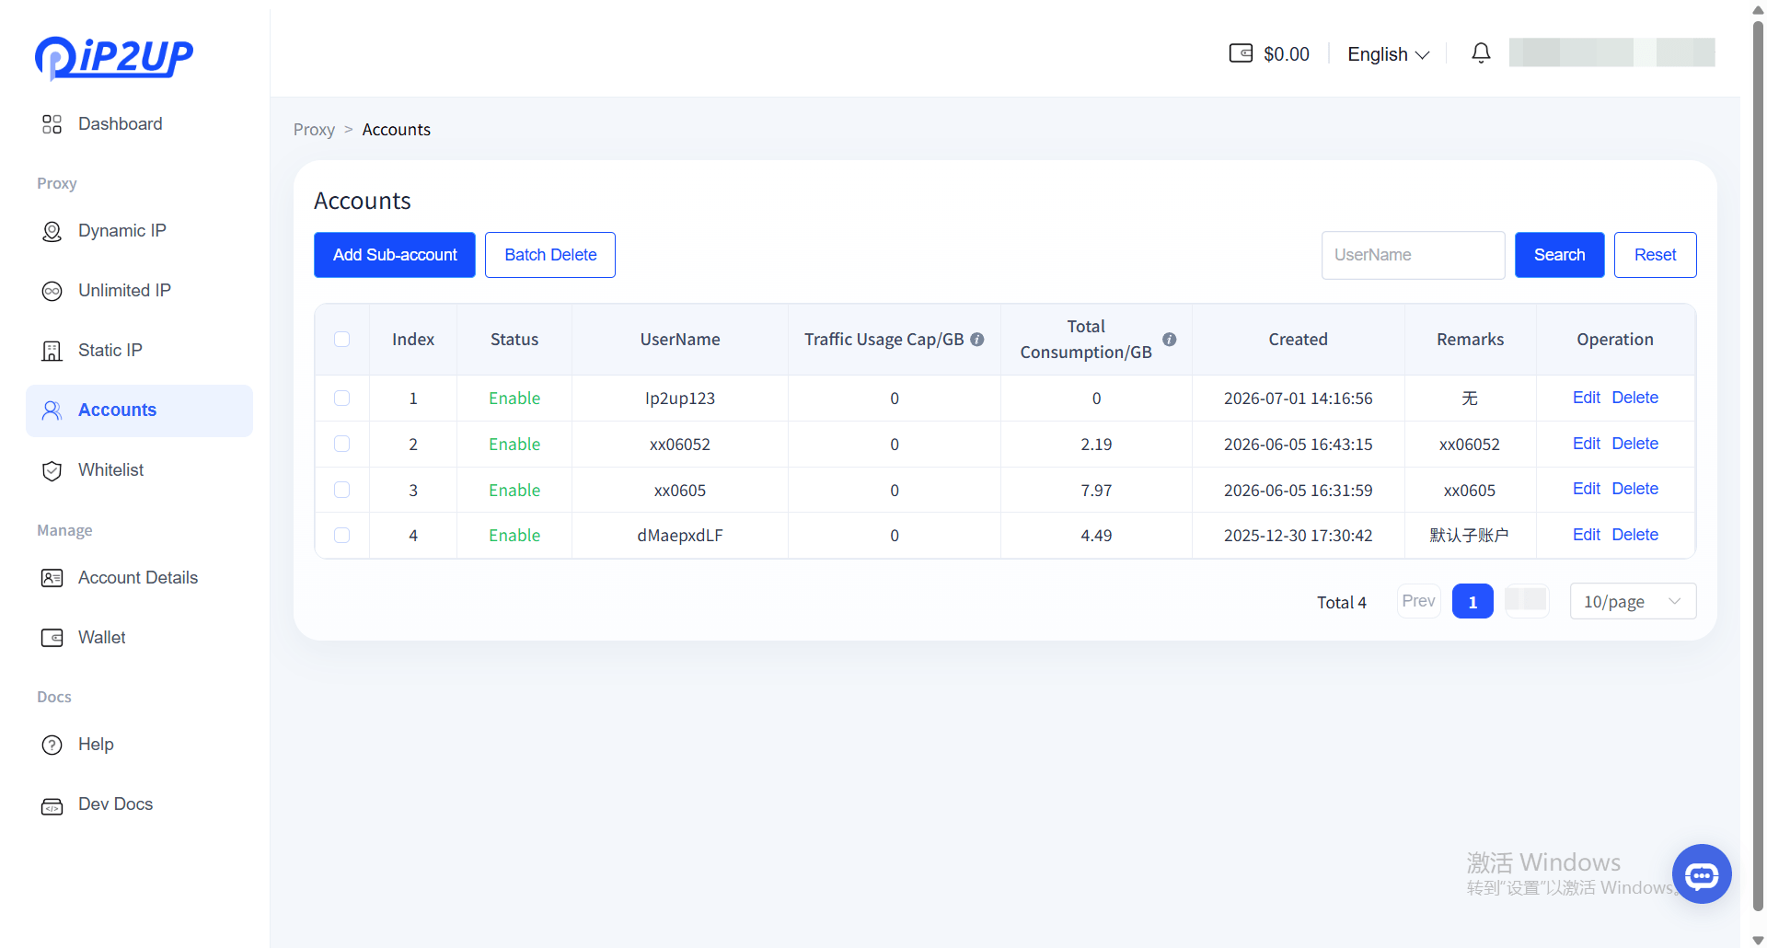The image size is (1767, 948).
Task: Open the Static IP menu item
Action: (x=139, y=351)
